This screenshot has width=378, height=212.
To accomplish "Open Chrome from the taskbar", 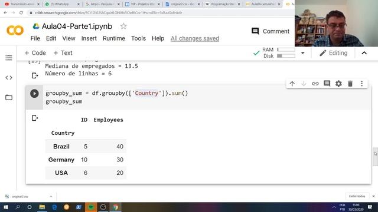I will pos(116,207).
